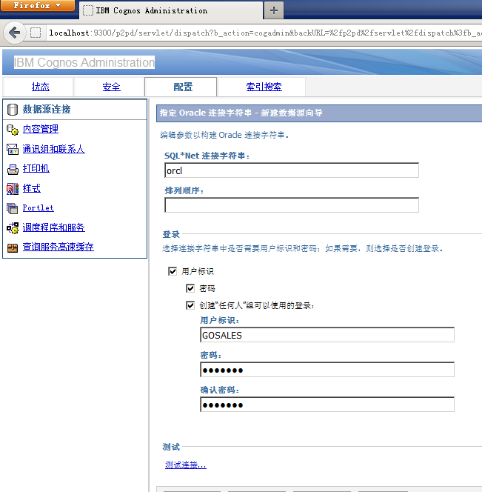482x492 pixels.
Task: Click the IBM Cognos Administration page title
Action: pos(84,62)
